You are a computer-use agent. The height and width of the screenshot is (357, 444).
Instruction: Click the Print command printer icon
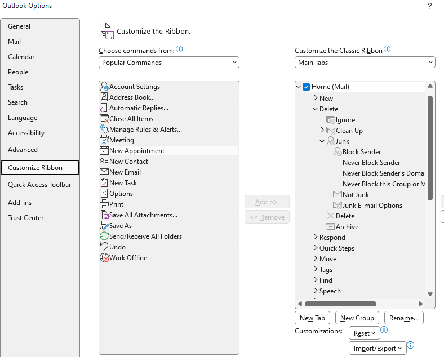104,204
